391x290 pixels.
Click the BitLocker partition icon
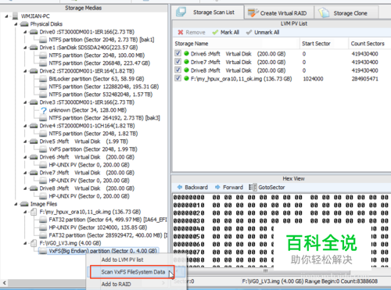pos(43,79)
